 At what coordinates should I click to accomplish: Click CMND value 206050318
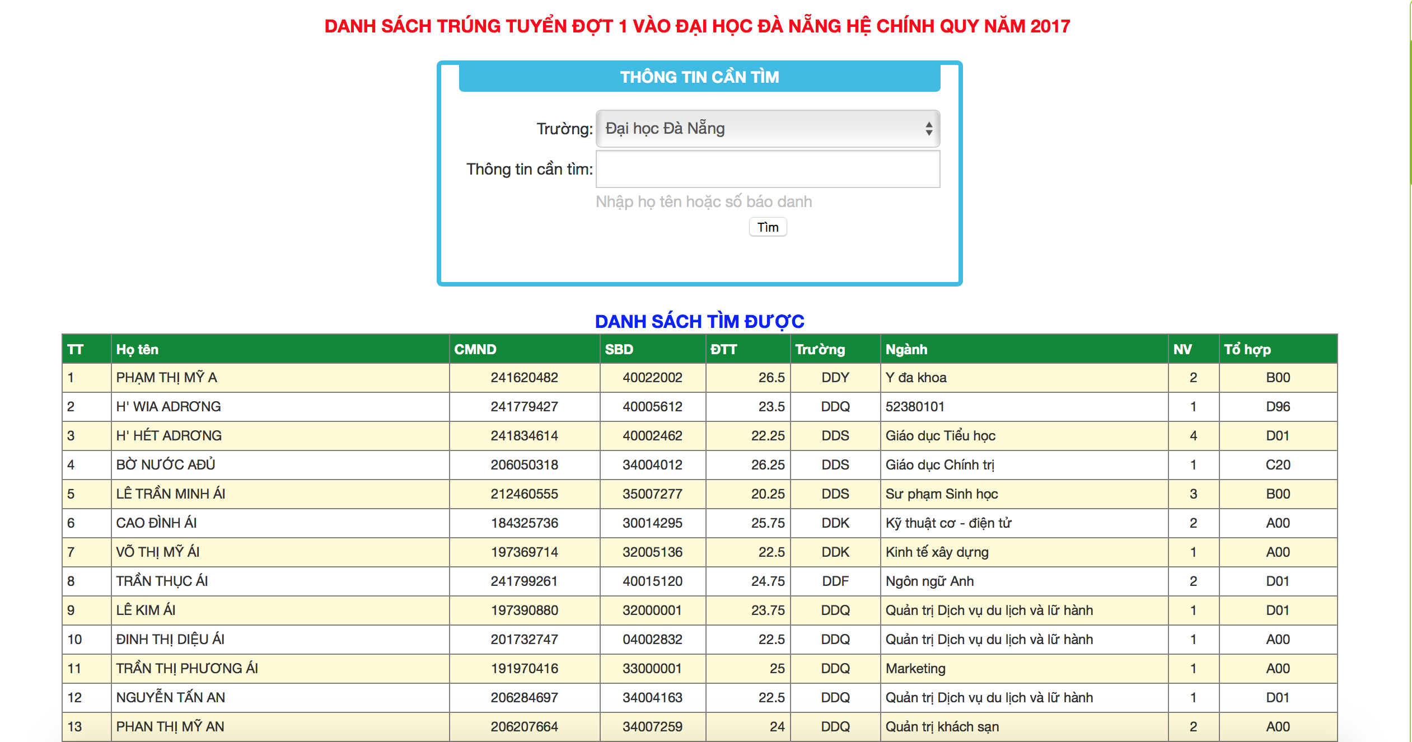(525, 465)
